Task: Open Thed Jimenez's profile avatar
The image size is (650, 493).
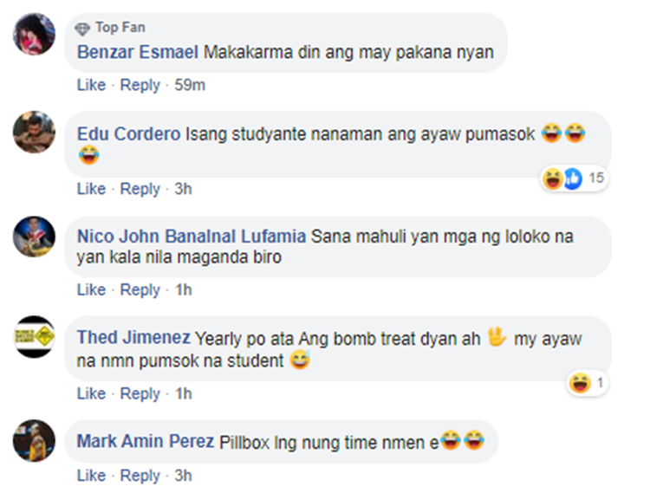Action: pyautogui.click(x=35, y=337)
